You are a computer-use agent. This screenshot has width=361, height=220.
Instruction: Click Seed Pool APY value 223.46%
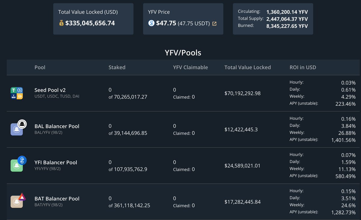tap(345, 104)
